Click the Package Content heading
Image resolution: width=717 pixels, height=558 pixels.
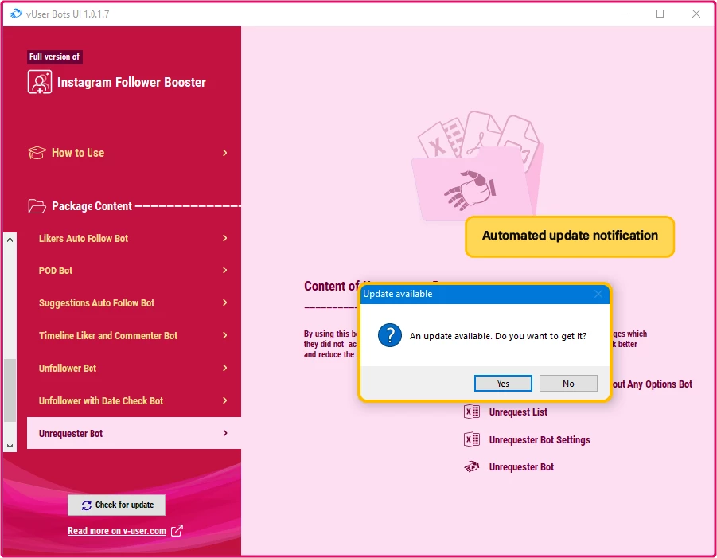[92, 206]
